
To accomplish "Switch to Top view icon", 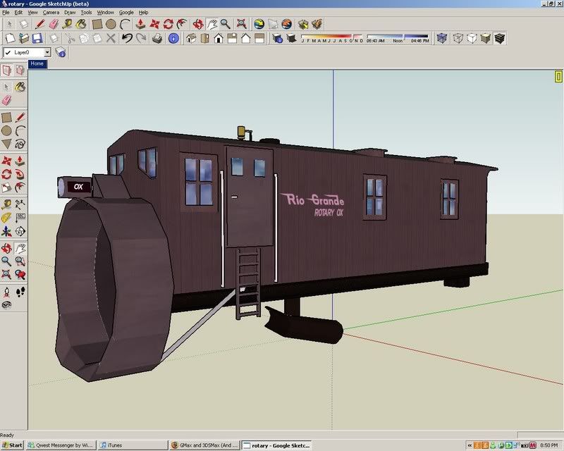I will coord(204,38).
